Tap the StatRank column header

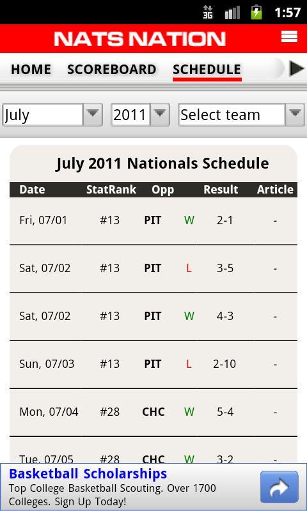pyautogui.click(x=111, y=189)
